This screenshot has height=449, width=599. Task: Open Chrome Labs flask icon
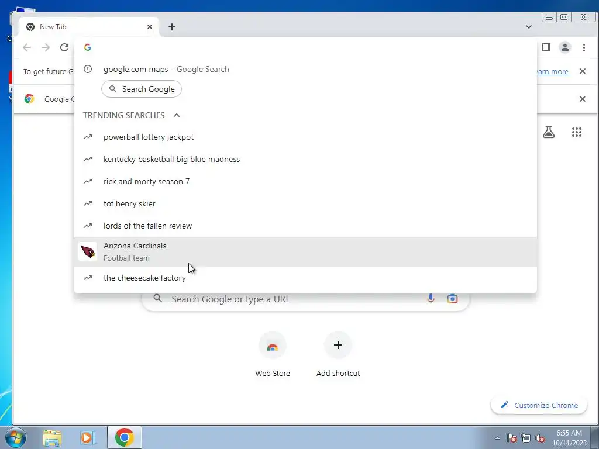549,132
